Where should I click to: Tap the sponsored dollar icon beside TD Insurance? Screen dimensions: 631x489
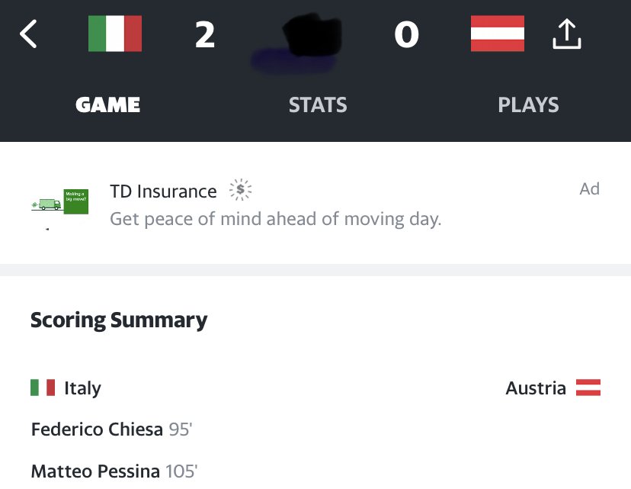(240, 190)
